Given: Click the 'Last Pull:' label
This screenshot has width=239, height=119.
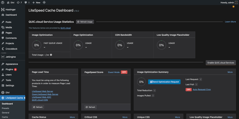Looking at the screenshot, I should (190, 84).
